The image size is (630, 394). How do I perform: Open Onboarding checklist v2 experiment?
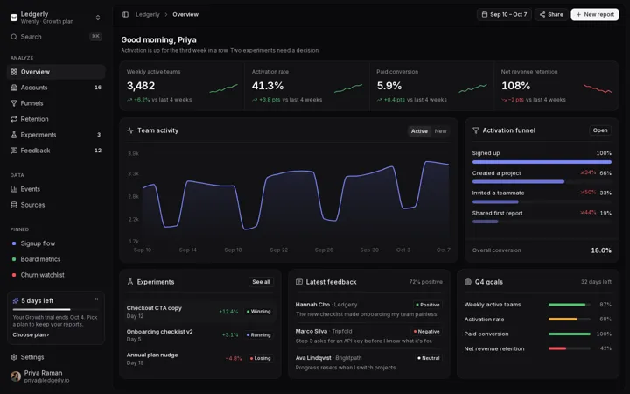tap(200, 334)
